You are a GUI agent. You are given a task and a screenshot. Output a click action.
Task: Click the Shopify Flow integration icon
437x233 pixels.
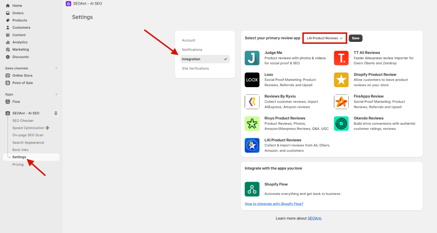252,189
